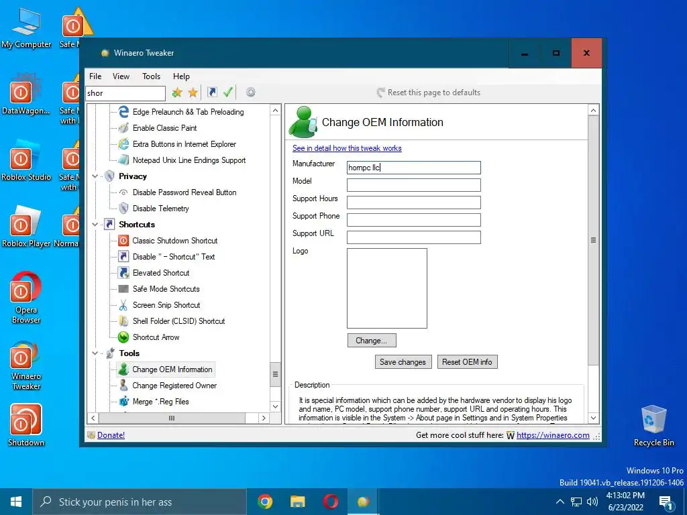687x515 pixels.
Task: Click the taskbar search box
Action: [140, 502]
